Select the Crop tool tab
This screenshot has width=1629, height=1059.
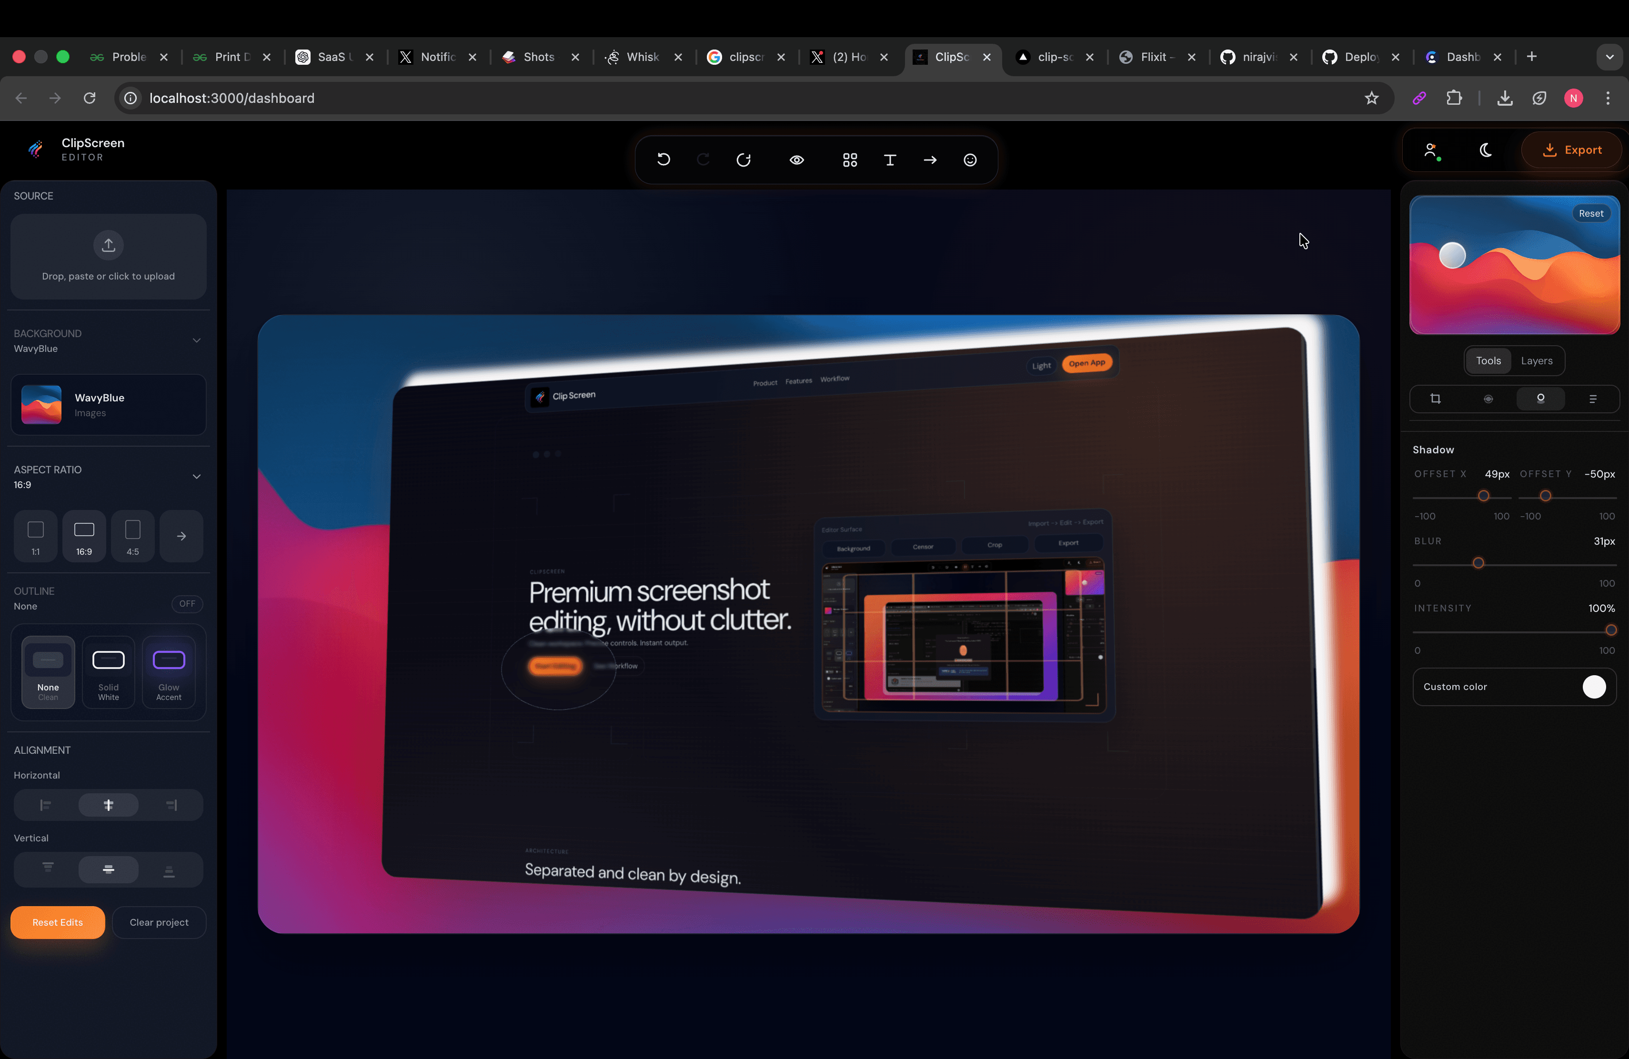[x=1435, y=399]
